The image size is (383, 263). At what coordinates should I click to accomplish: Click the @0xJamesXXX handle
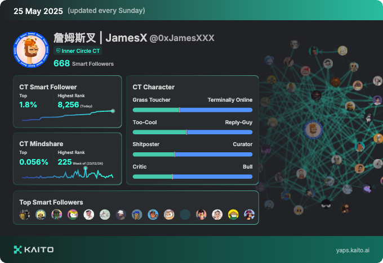pos(182,38)
